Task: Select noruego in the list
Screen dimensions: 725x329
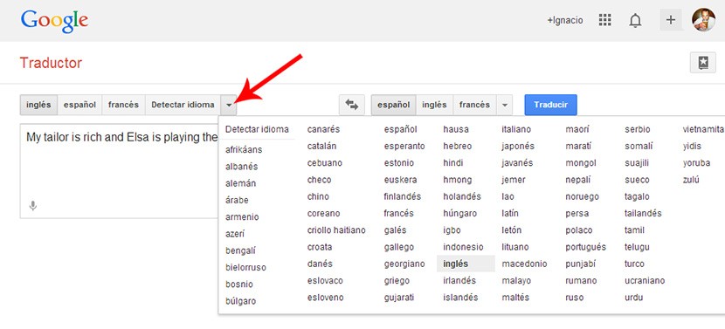Action: click(x=582, y=196)
